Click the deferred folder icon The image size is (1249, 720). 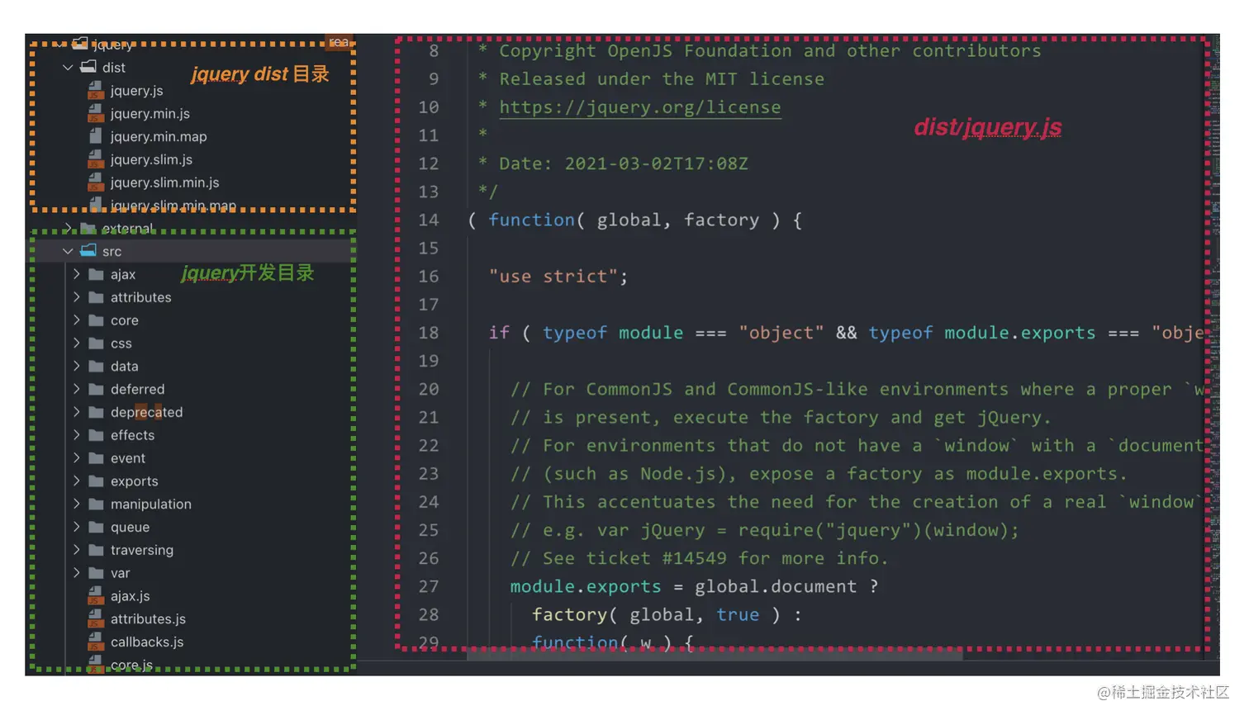tap(96, 389)
